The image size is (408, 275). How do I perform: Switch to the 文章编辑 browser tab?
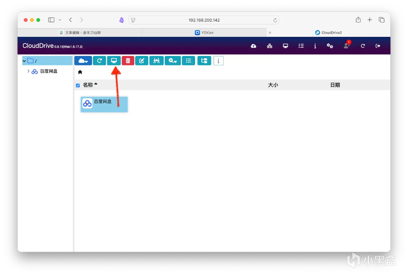(x=80, y=32)
